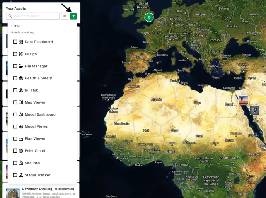
Task: Enable the Map Viewer checkbox
Action: (x=15, y=102)
